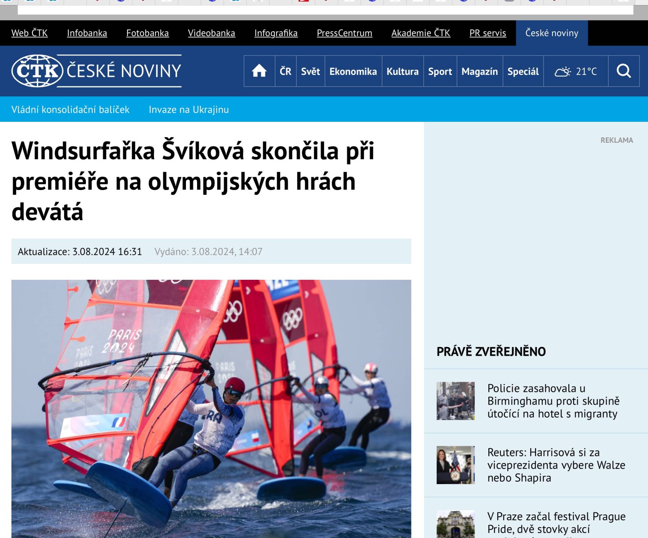Open the Akademie ČTK link
Screen dimensions: 648x538
tap(421, 33)
